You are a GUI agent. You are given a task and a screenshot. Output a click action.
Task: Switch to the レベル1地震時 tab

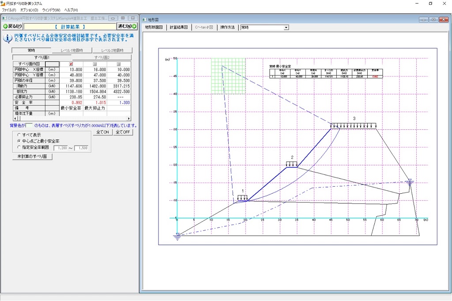(x=72, y=50)
